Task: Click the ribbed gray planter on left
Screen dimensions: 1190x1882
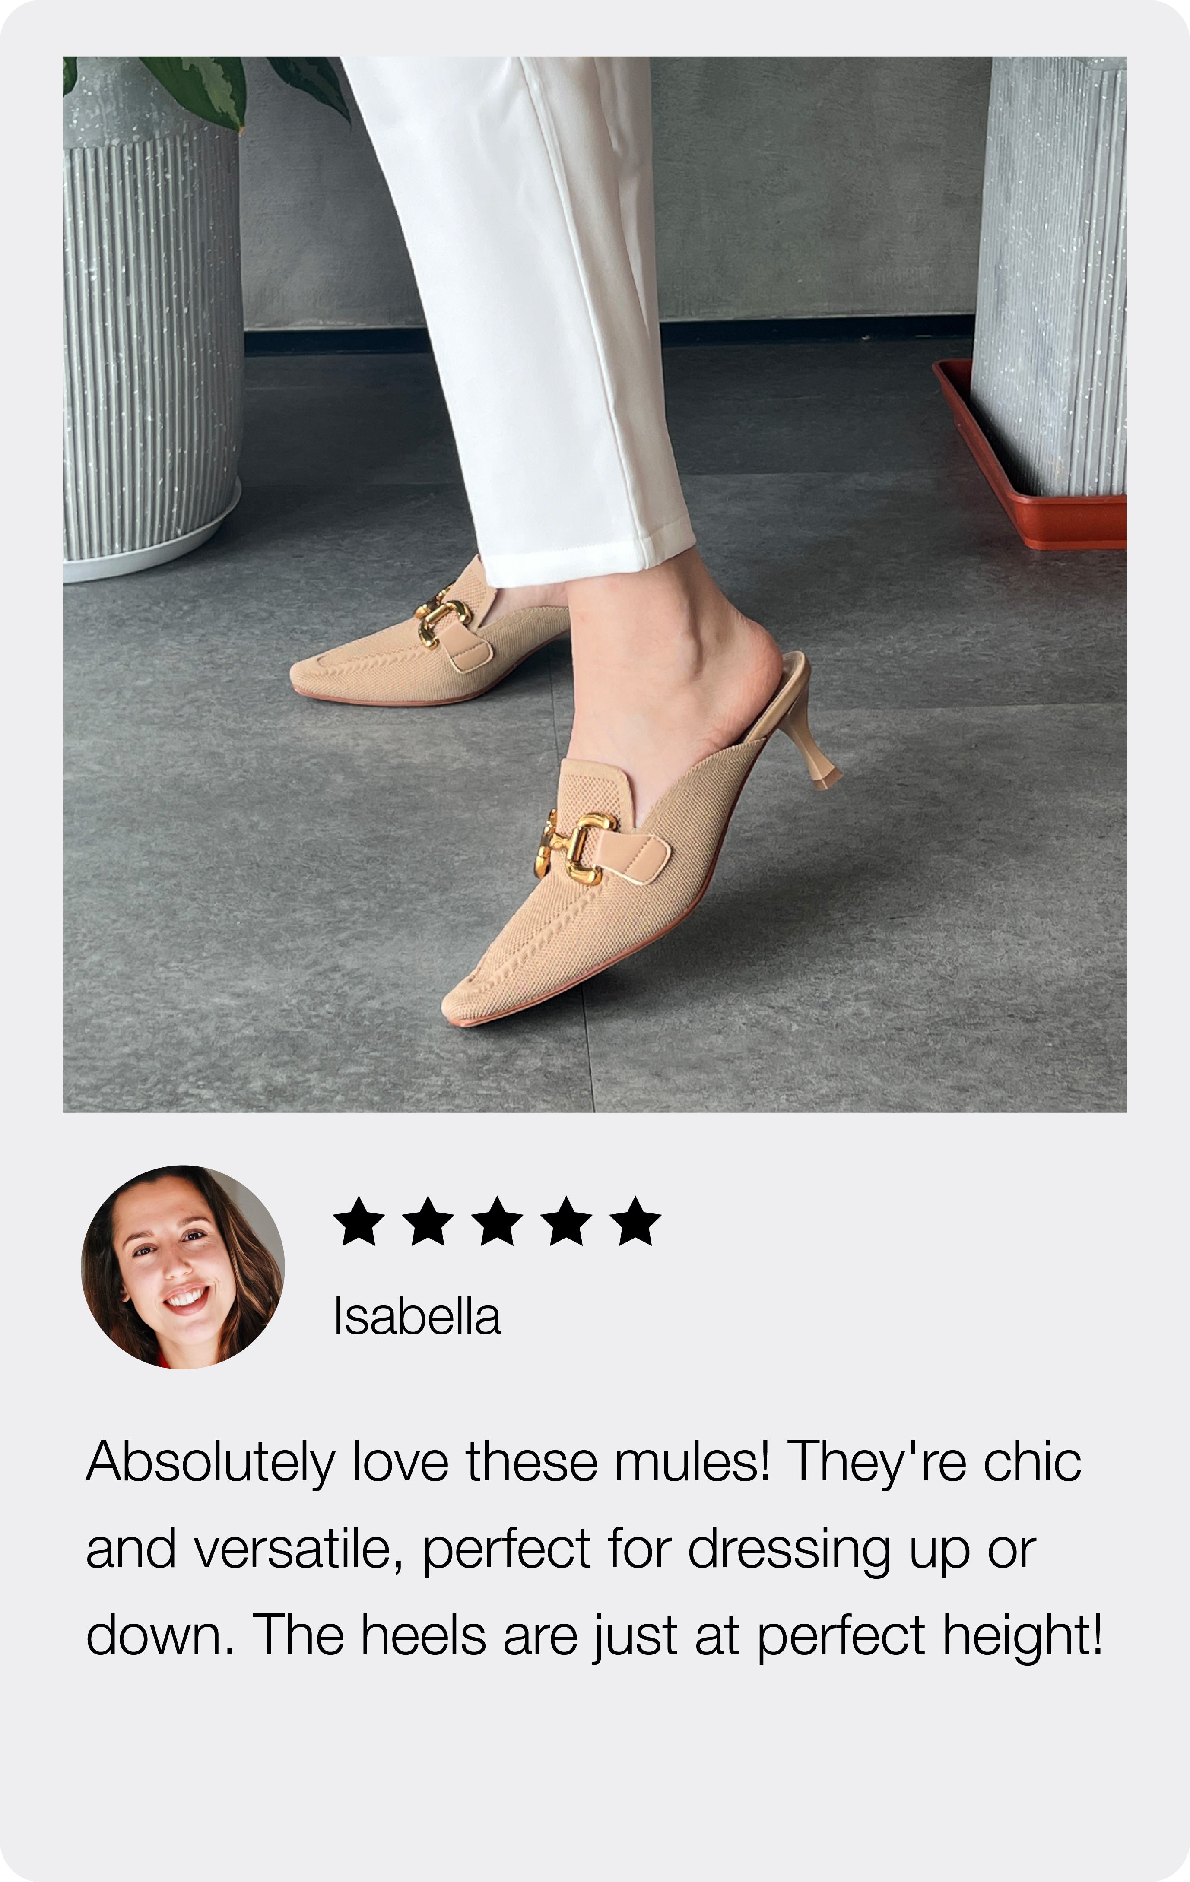Action: [152, 336]
